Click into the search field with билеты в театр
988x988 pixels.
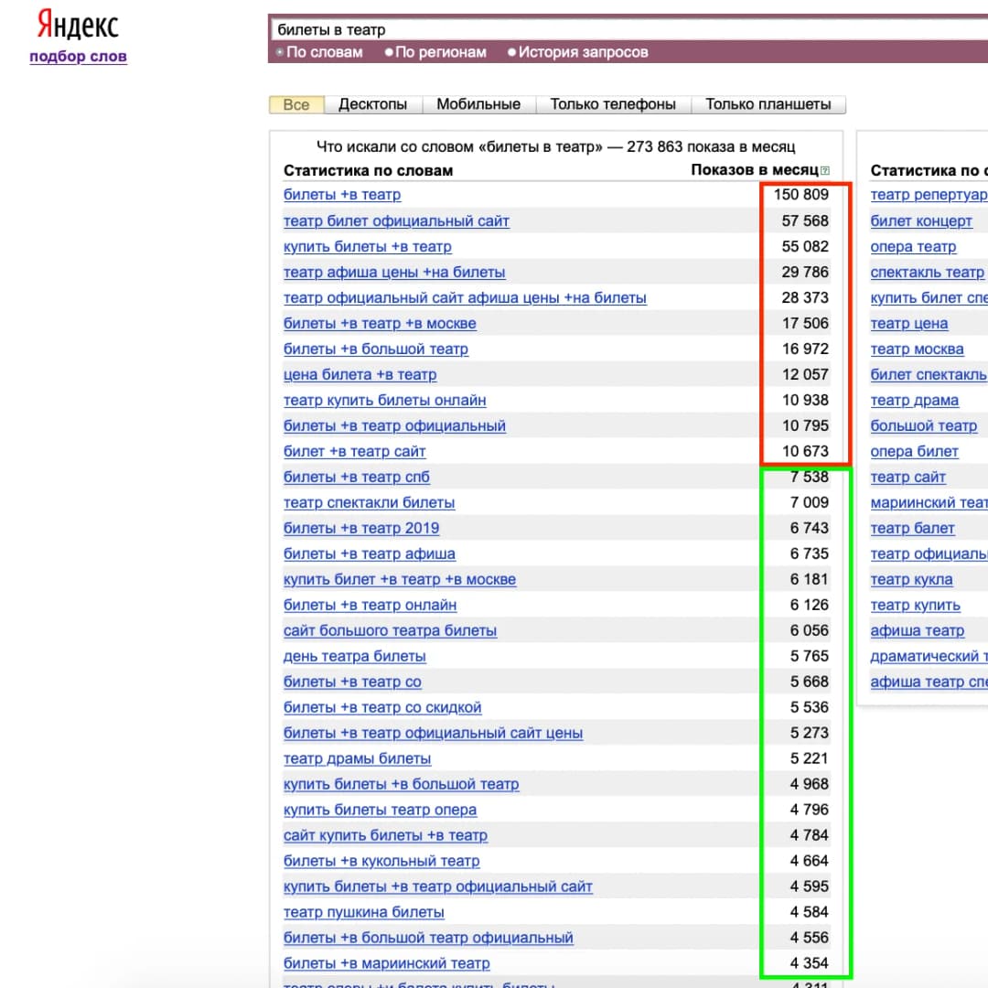(x=628, y=29)
